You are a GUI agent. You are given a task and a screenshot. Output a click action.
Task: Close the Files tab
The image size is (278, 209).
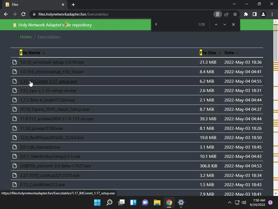click(63, 5)
